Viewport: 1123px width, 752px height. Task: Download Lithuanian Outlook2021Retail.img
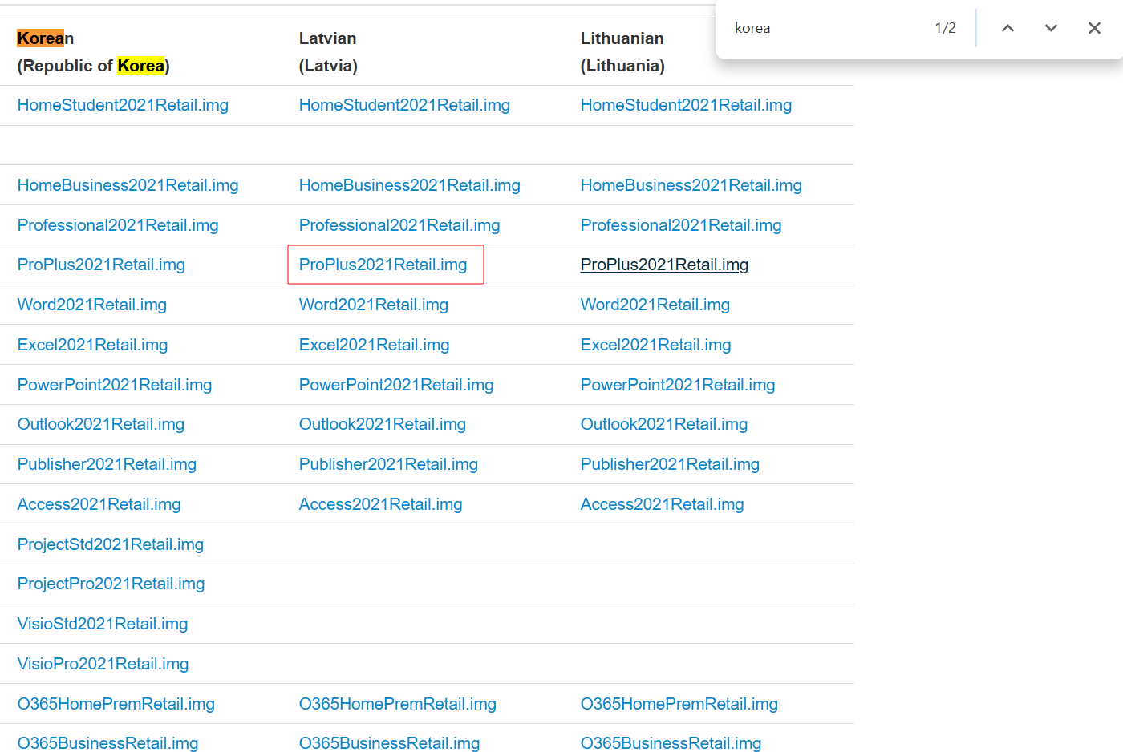(x=664, y=424)
